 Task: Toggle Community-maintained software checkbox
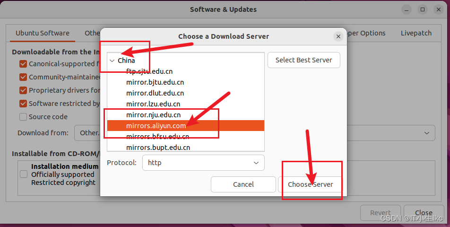click(23, 77)
